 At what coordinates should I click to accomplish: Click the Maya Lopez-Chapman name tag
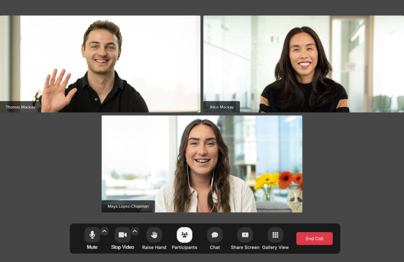point(128,206)
